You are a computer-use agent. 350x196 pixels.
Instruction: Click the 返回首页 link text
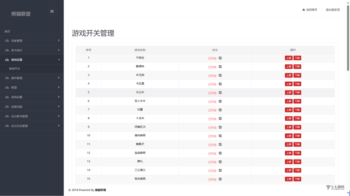[312, 10]
